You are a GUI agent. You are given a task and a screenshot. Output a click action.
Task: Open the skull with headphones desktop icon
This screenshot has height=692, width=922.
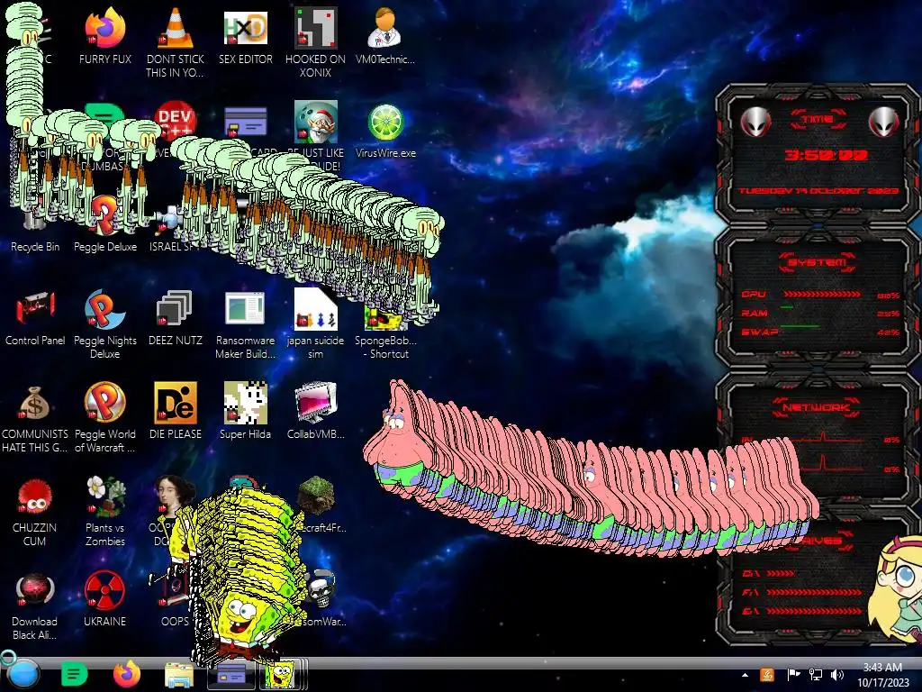click(x=322, y=589)
